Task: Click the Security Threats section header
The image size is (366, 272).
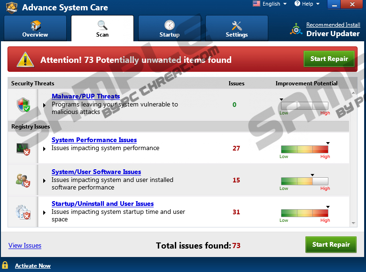Action: (32, 83)
